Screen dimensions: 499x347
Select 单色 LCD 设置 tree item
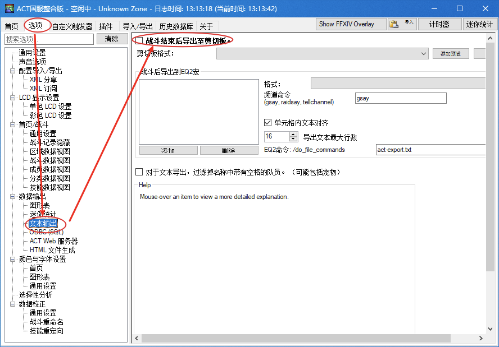[50, 107]
